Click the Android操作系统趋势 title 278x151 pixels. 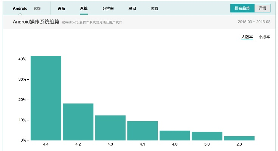click(36, 22)
